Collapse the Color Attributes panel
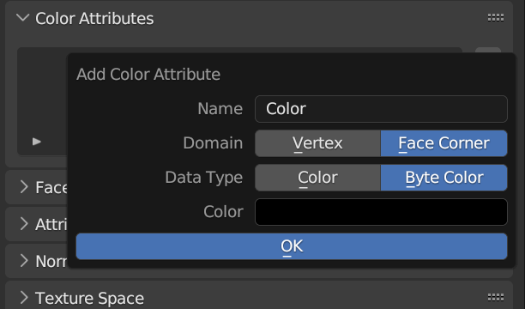Image resolution: width=525 pixels, height=309 pixels. tap(23, 18)
